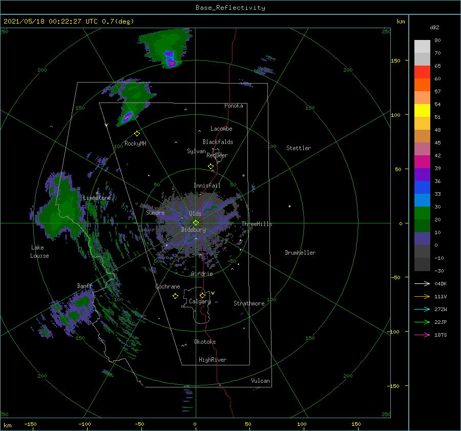Click the cyan 27ZW arrow in the legend

point(422,309)
